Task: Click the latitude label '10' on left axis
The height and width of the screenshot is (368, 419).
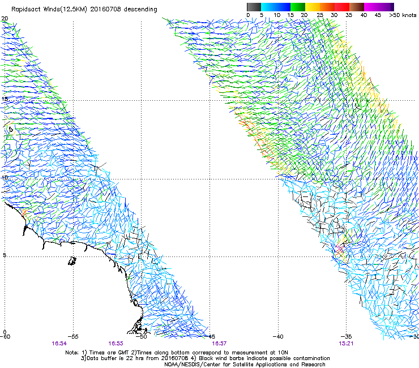Action: point(5,178)
